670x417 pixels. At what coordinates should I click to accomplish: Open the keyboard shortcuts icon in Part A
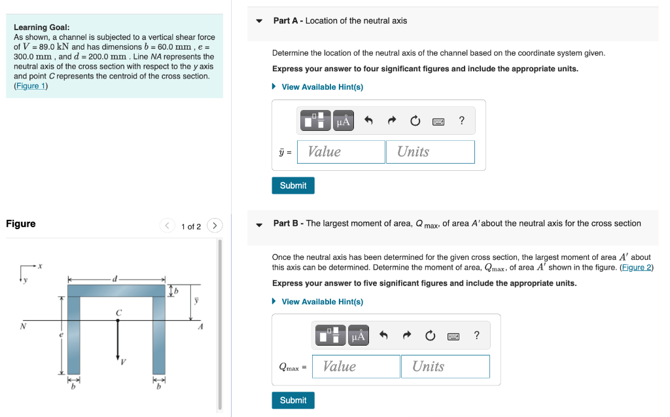pos(438,120)
